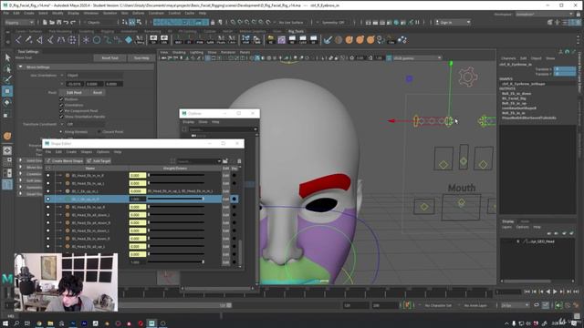Click the single-pane layout icon in left sidebar
The image size is (584, 328).
tap(7, 150)
